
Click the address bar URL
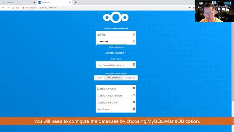pos(48,8)
